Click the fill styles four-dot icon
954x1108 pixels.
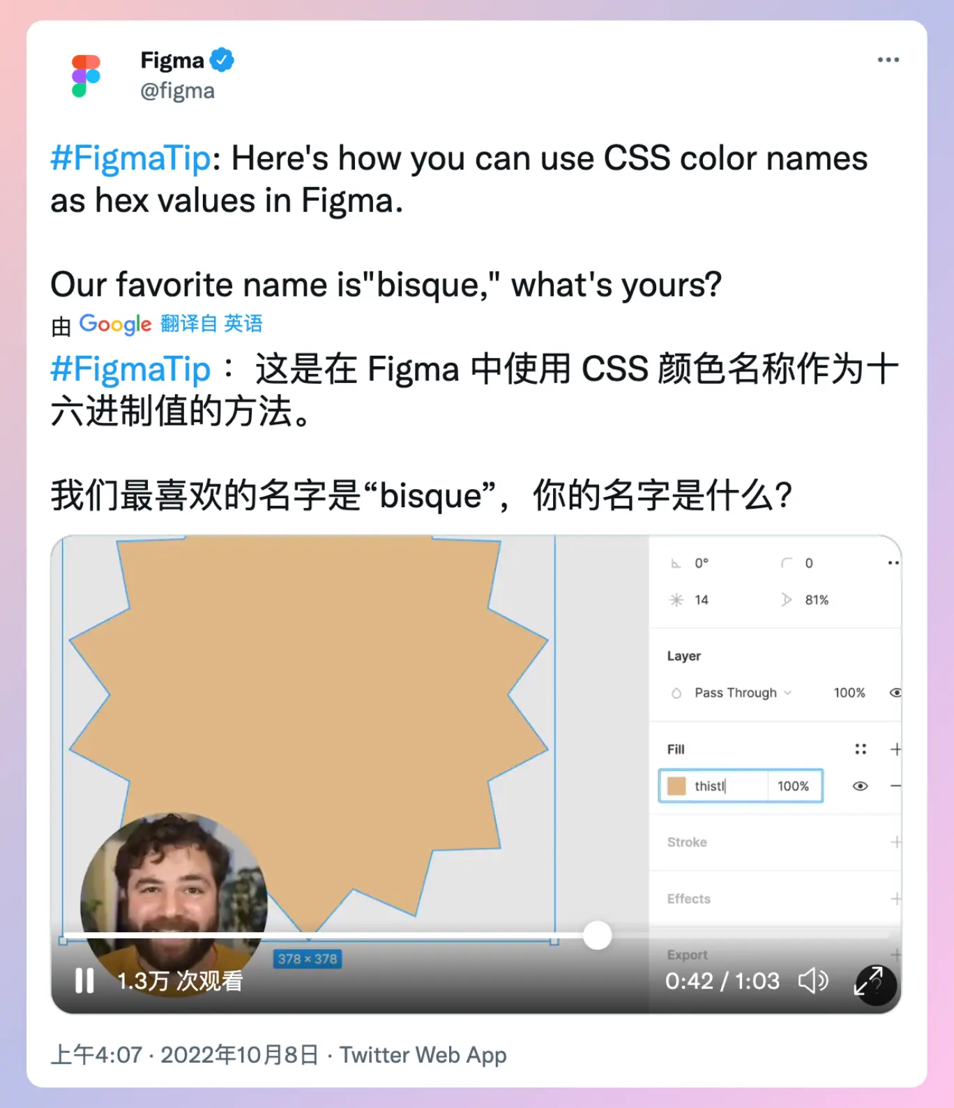861,749
